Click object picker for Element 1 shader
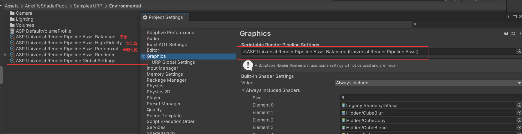 [519, 113]
